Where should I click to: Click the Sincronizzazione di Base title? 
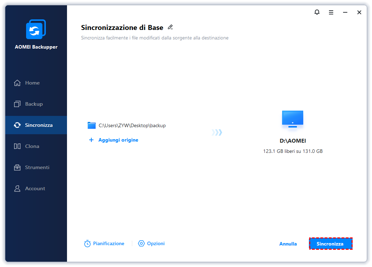point(122,27)
